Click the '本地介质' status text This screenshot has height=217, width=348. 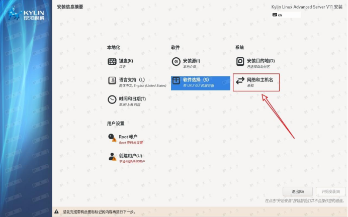190,67
